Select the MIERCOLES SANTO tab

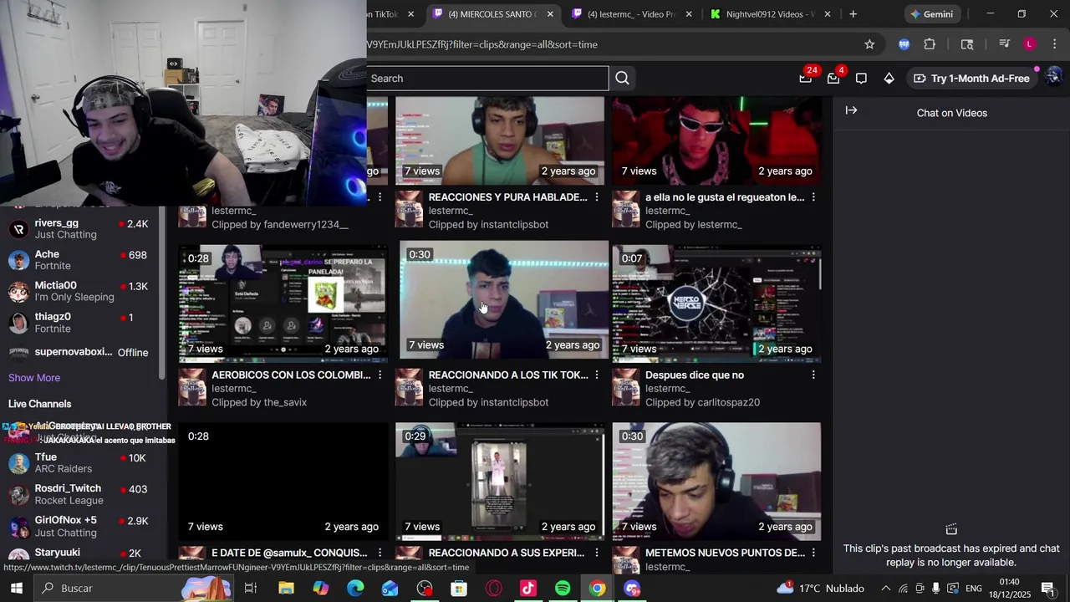tap(493, 14)
